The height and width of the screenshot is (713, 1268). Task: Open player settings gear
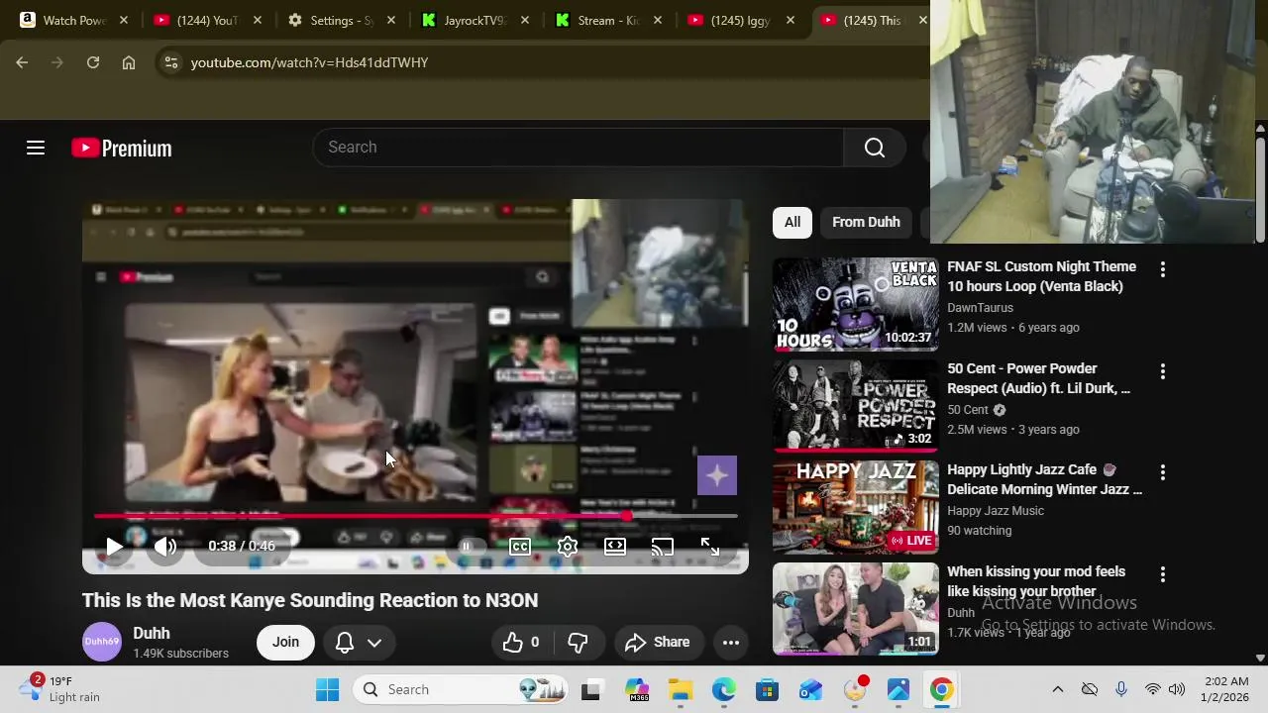click(x=568, y=546)
